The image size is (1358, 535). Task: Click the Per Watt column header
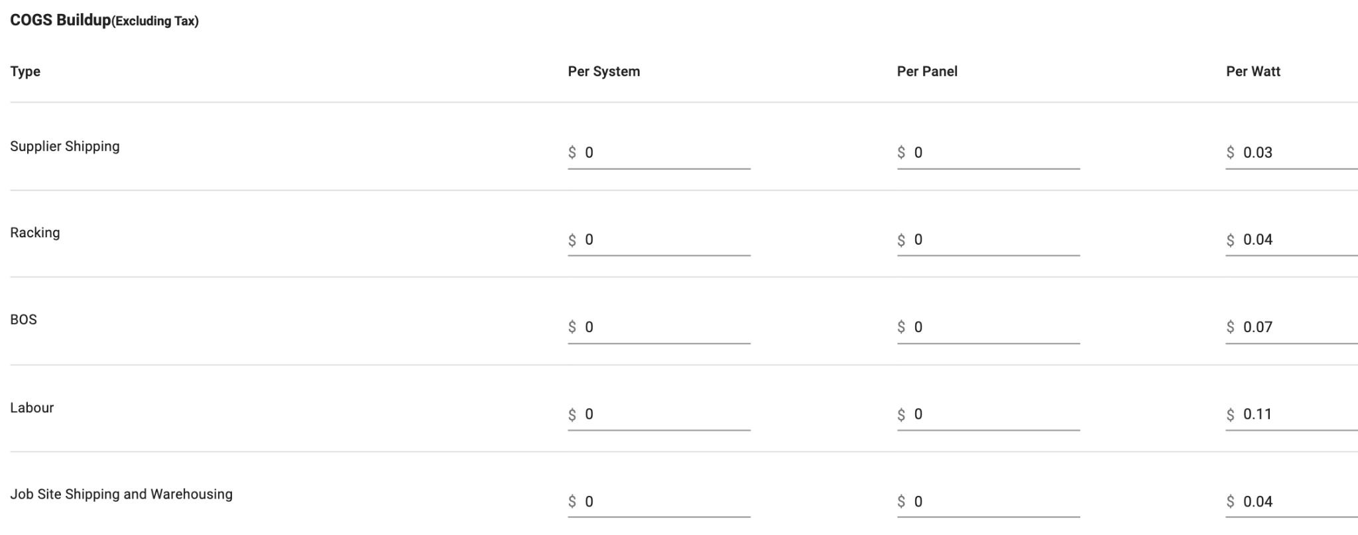(x=1253, y=72)
